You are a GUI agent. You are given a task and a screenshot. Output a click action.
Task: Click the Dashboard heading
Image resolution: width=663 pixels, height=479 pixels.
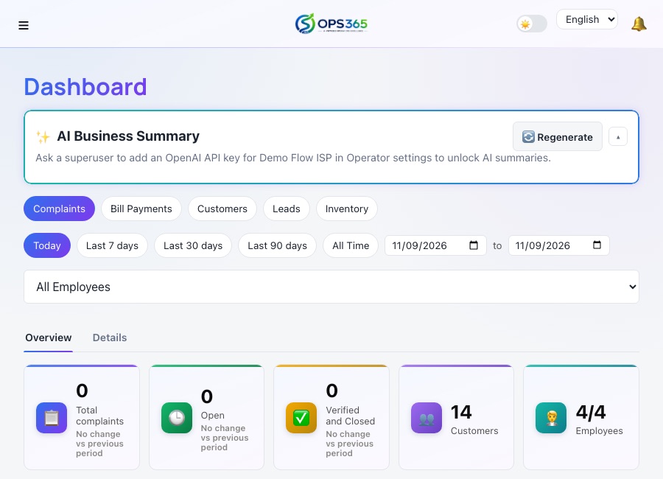(85, 87)
